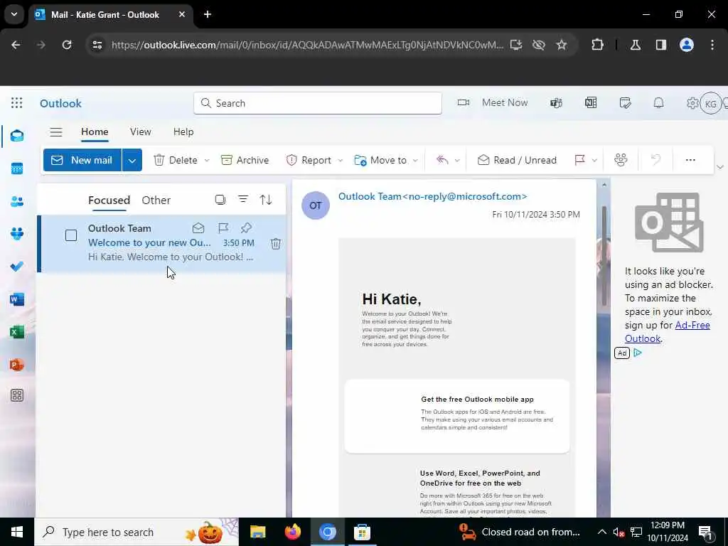The image size is (728, 546).
Task: Expand the Move to dropdown arrow
Action: (x=415, y=160)
